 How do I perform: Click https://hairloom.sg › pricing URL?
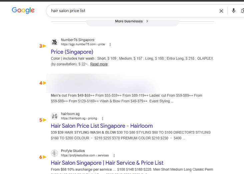click(79, 118)
